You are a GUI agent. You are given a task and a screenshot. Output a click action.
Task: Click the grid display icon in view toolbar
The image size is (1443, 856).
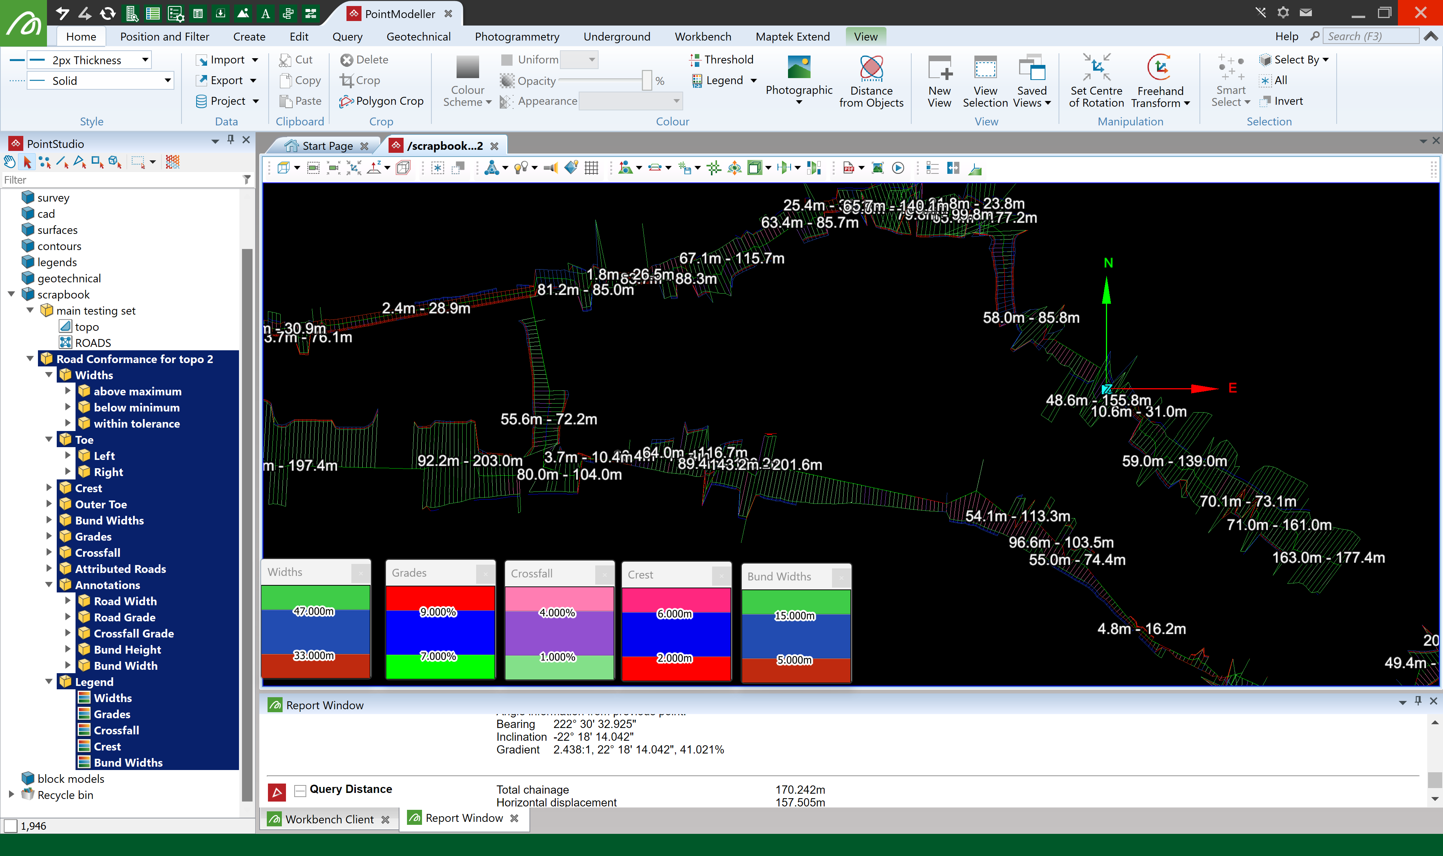(591, 168)
